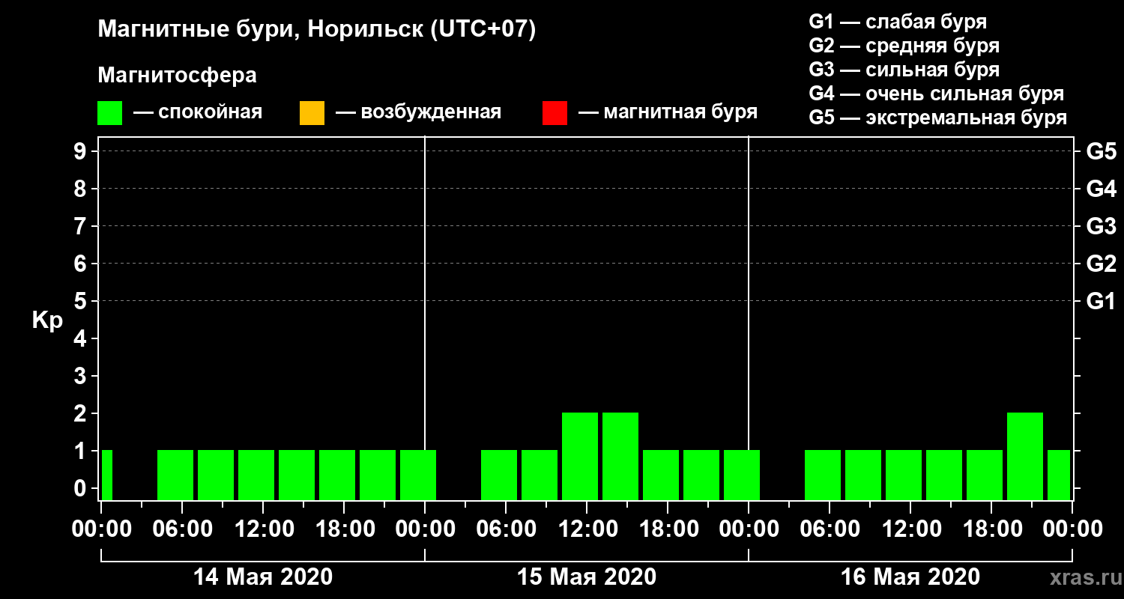Click the 'G1 — слабая буря' legend line

898,21
